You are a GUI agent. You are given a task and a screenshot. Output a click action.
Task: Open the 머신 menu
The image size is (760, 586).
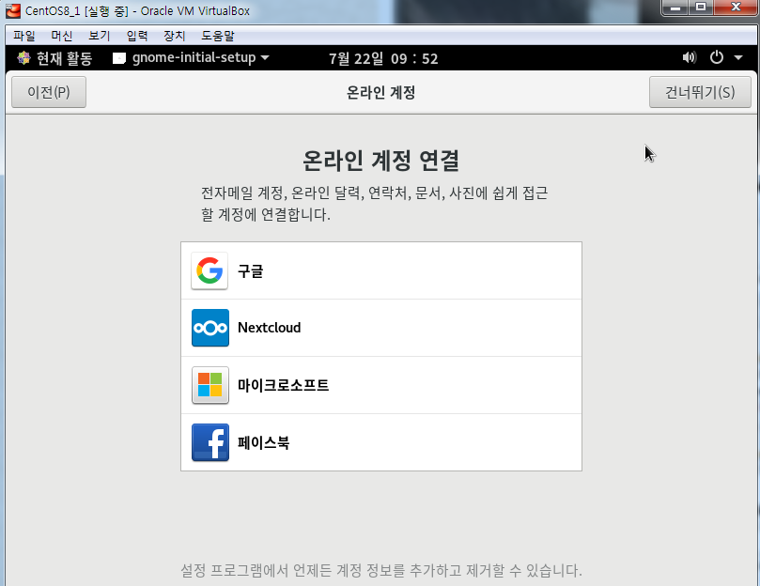62,36
